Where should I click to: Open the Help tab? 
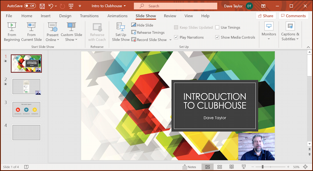(x=205, y=16)
